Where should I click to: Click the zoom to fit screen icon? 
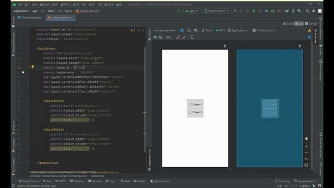click(306, 165)
